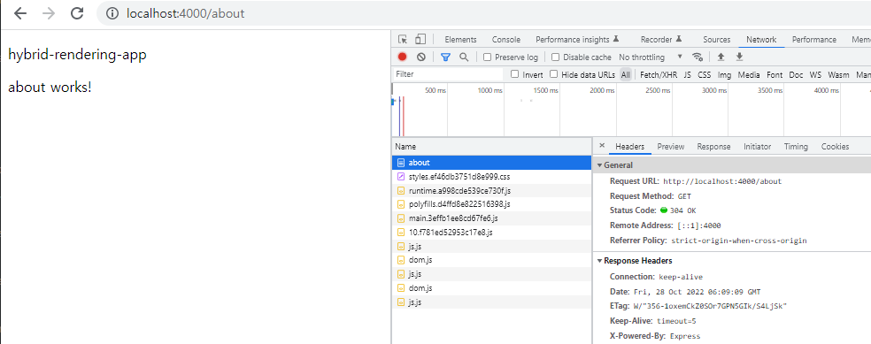Viewport: 871px width, 344px height.
Task: Check the Hide data URLs checkbox
Action: [553, 73]
